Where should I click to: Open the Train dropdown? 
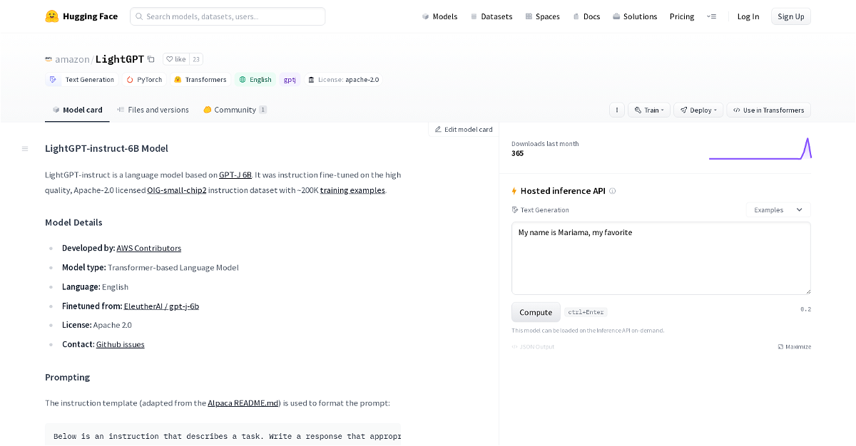click(649, 110)
